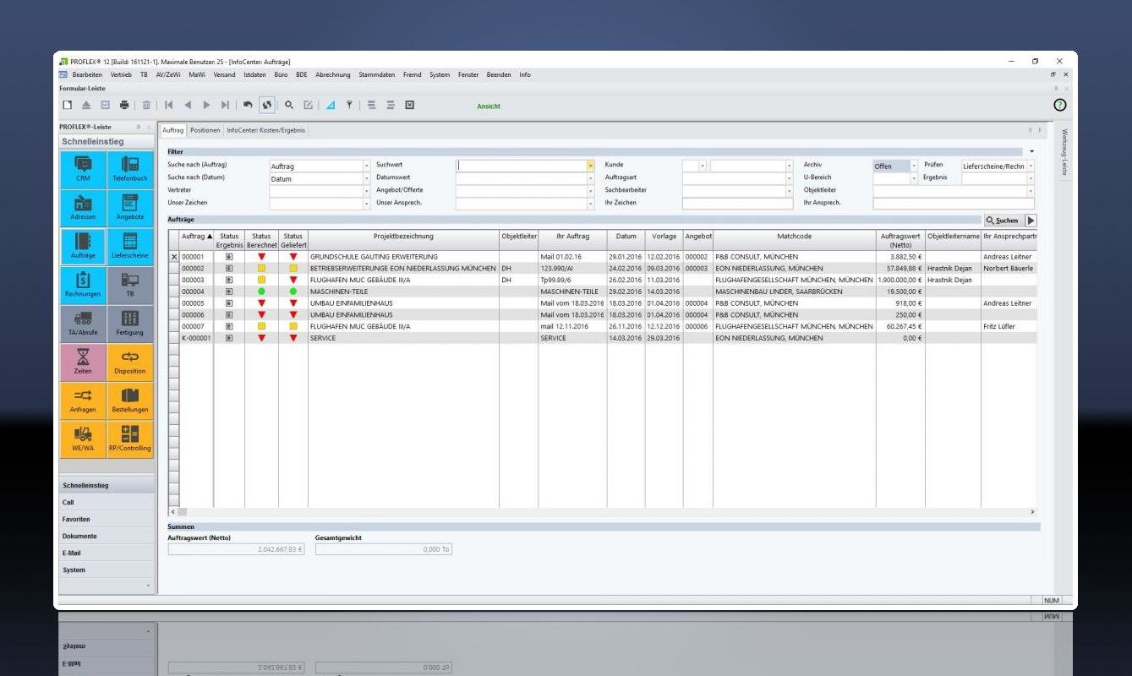This screenshot has width=1132, height=676.
Task: Open the Angebote tile
Action: point(130,208)
